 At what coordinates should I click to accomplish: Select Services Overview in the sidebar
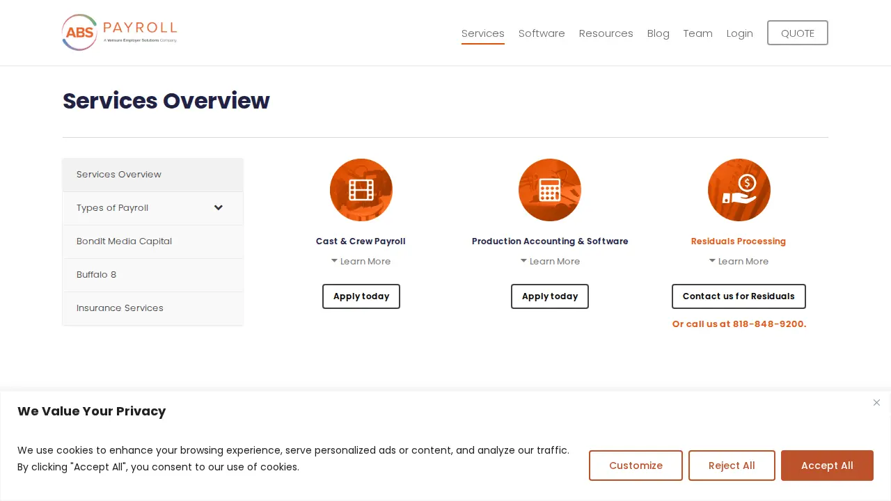coord(153,175)
